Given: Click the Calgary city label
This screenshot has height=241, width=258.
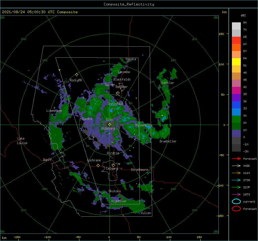Looking at the screenshot, I should pyautogui.click(x=112, y=168).
